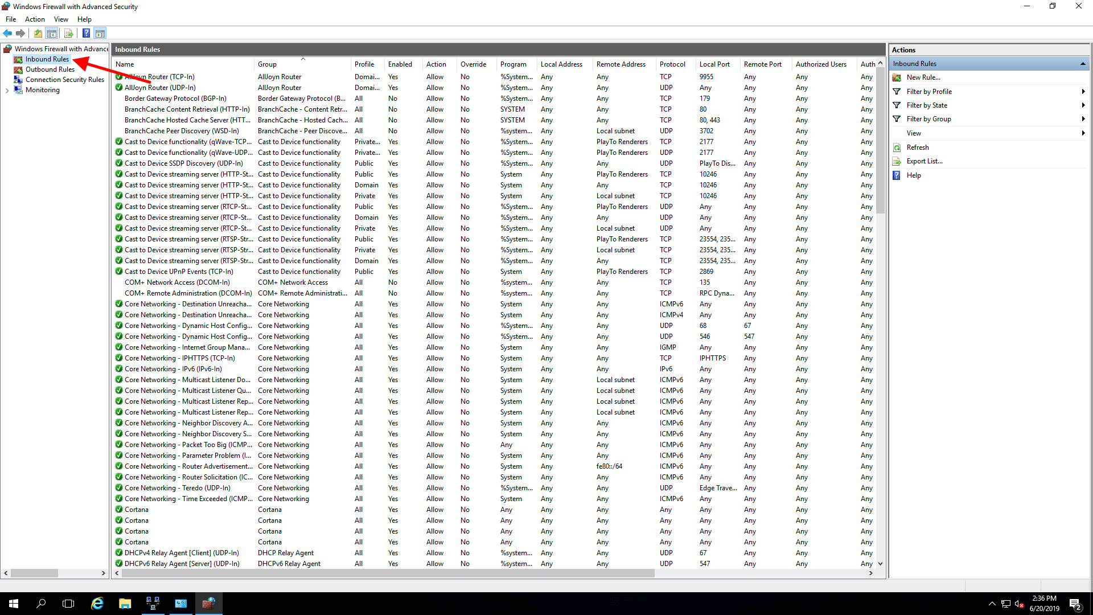Viewport: 1093px width, 615px height.
Task: Click the Refresh action link
Action: pos(918,147)
